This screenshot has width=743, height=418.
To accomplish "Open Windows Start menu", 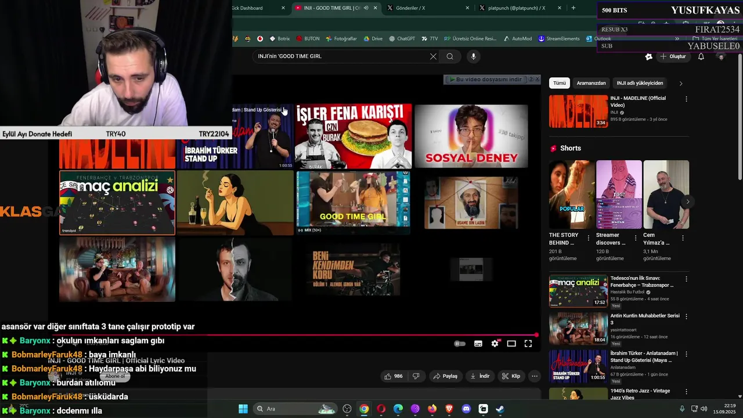I will click(x=243, y=409).
